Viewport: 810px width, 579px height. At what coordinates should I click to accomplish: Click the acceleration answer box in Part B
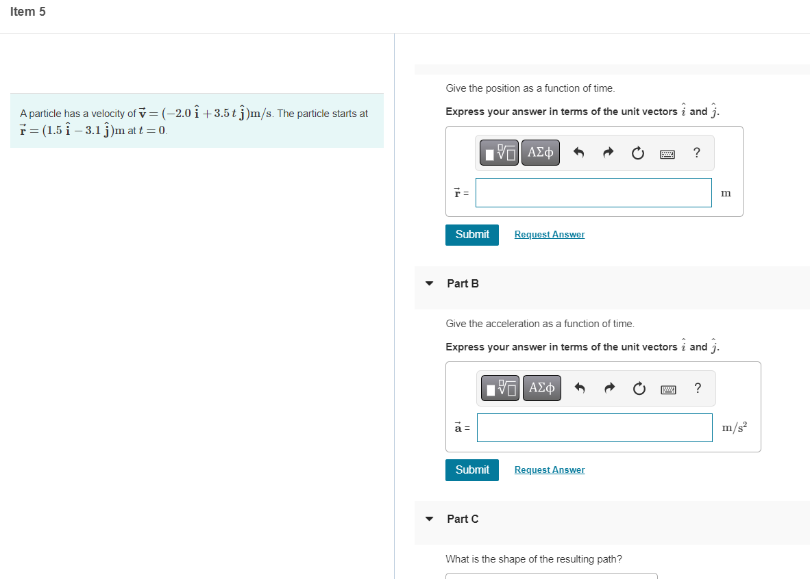(595, 428)
